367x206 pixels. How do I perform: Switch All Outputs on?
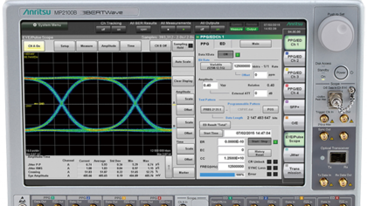pyautogui.click(x=217, y=29)
